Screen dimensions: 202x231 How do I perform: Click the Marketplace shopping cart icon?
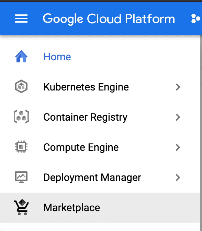click(x=21, y=207)
